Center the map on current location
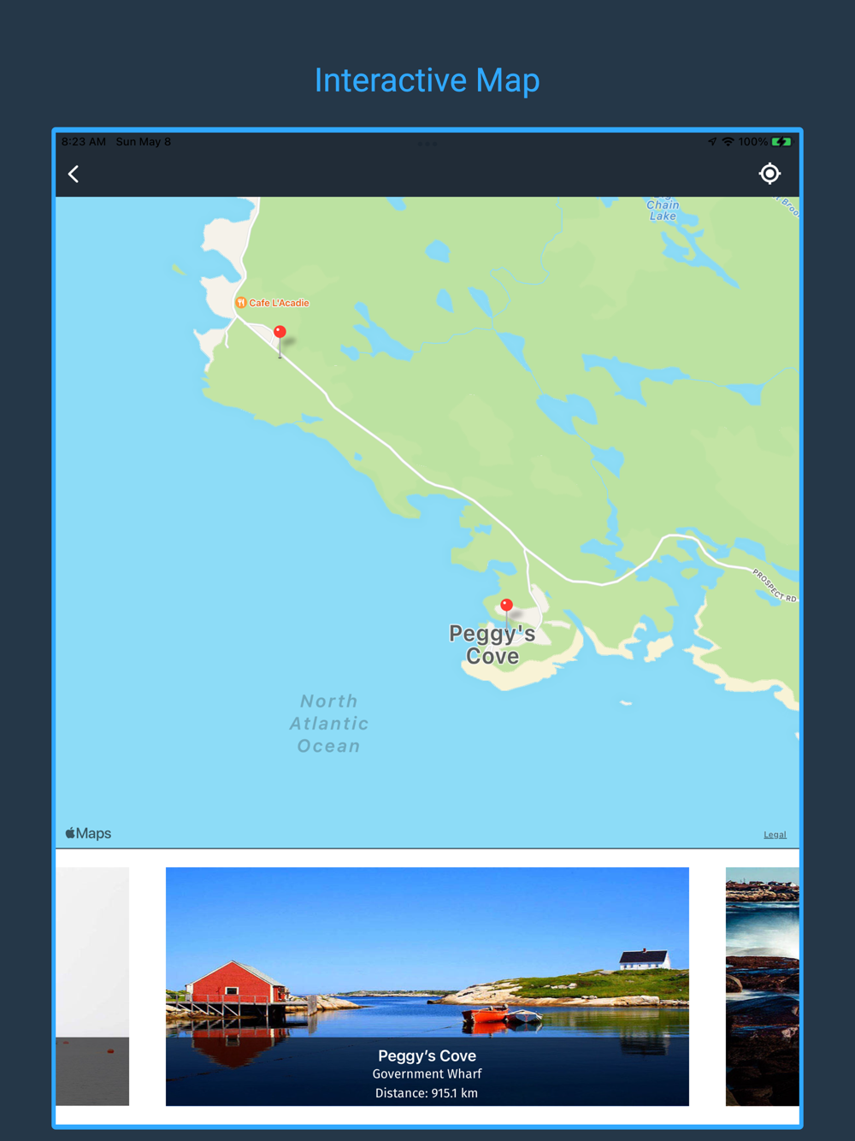Image resolution: width=855 pixels, height=1141 pixels. point(769,174)
